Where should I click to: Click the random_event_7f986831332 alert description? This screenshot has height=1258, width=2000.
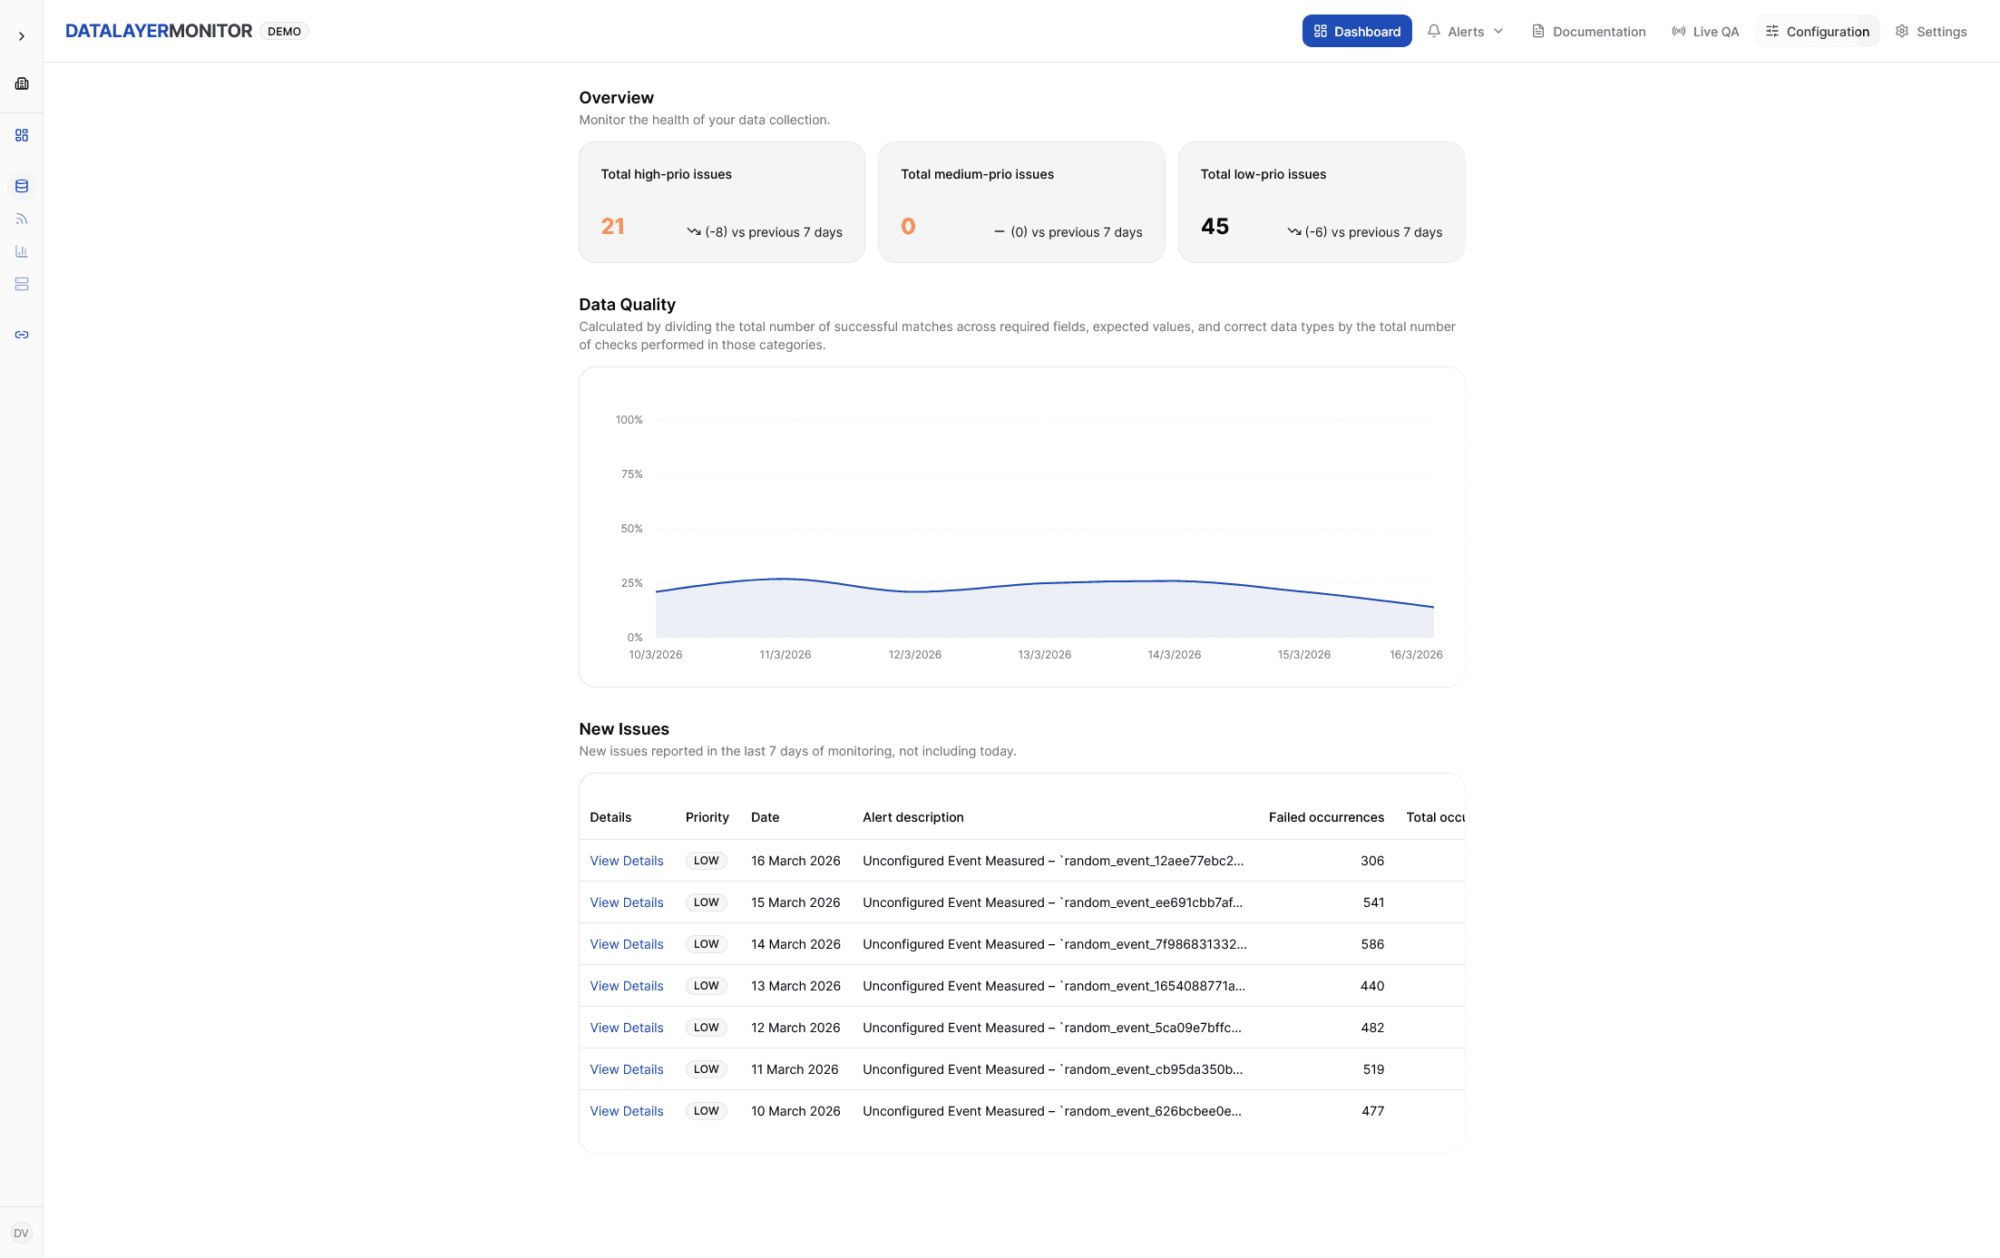pyautogui.click(x=1055, y=944)
